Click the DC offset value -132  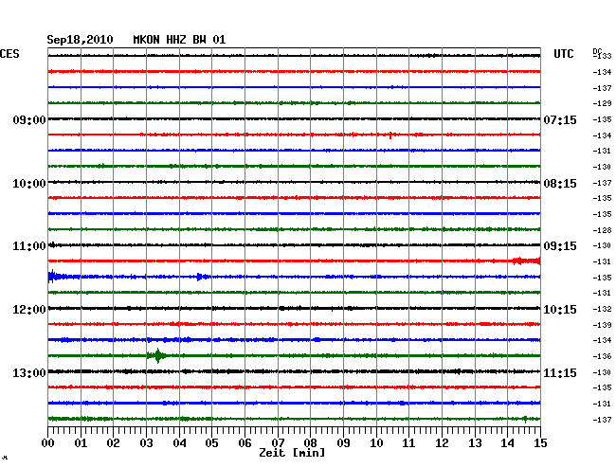tap(602, 309)
